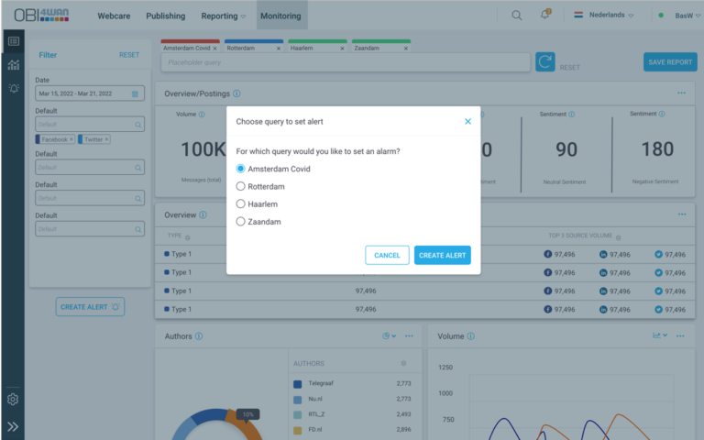Show info for Overview/Postings
Image resolution: width=704 pixels, height=440 pixels.
[x=237, y=93]
